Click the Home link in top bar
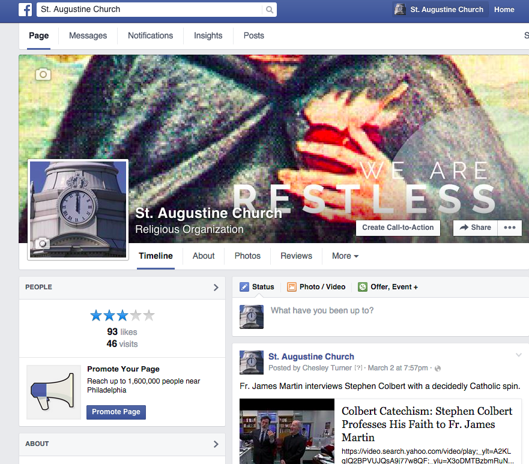Screen dimensions: 529x464 click(504, 10)
